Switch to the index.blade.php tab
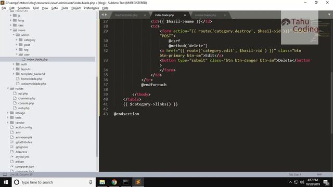Screen dimensions: 333x187 click(x=164, y=15)
